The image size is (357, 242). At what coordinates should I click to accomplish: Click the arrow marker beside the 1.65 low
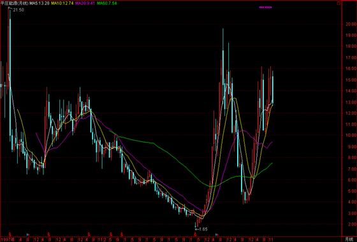197,229
